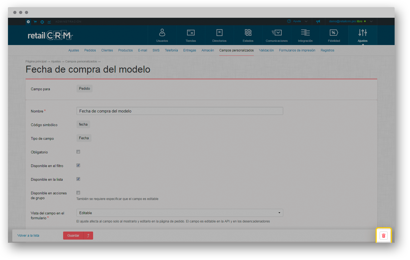The image size is (410, 260).
Task: Toggle the Obligatorio checkbox
Action: [78, 152]
